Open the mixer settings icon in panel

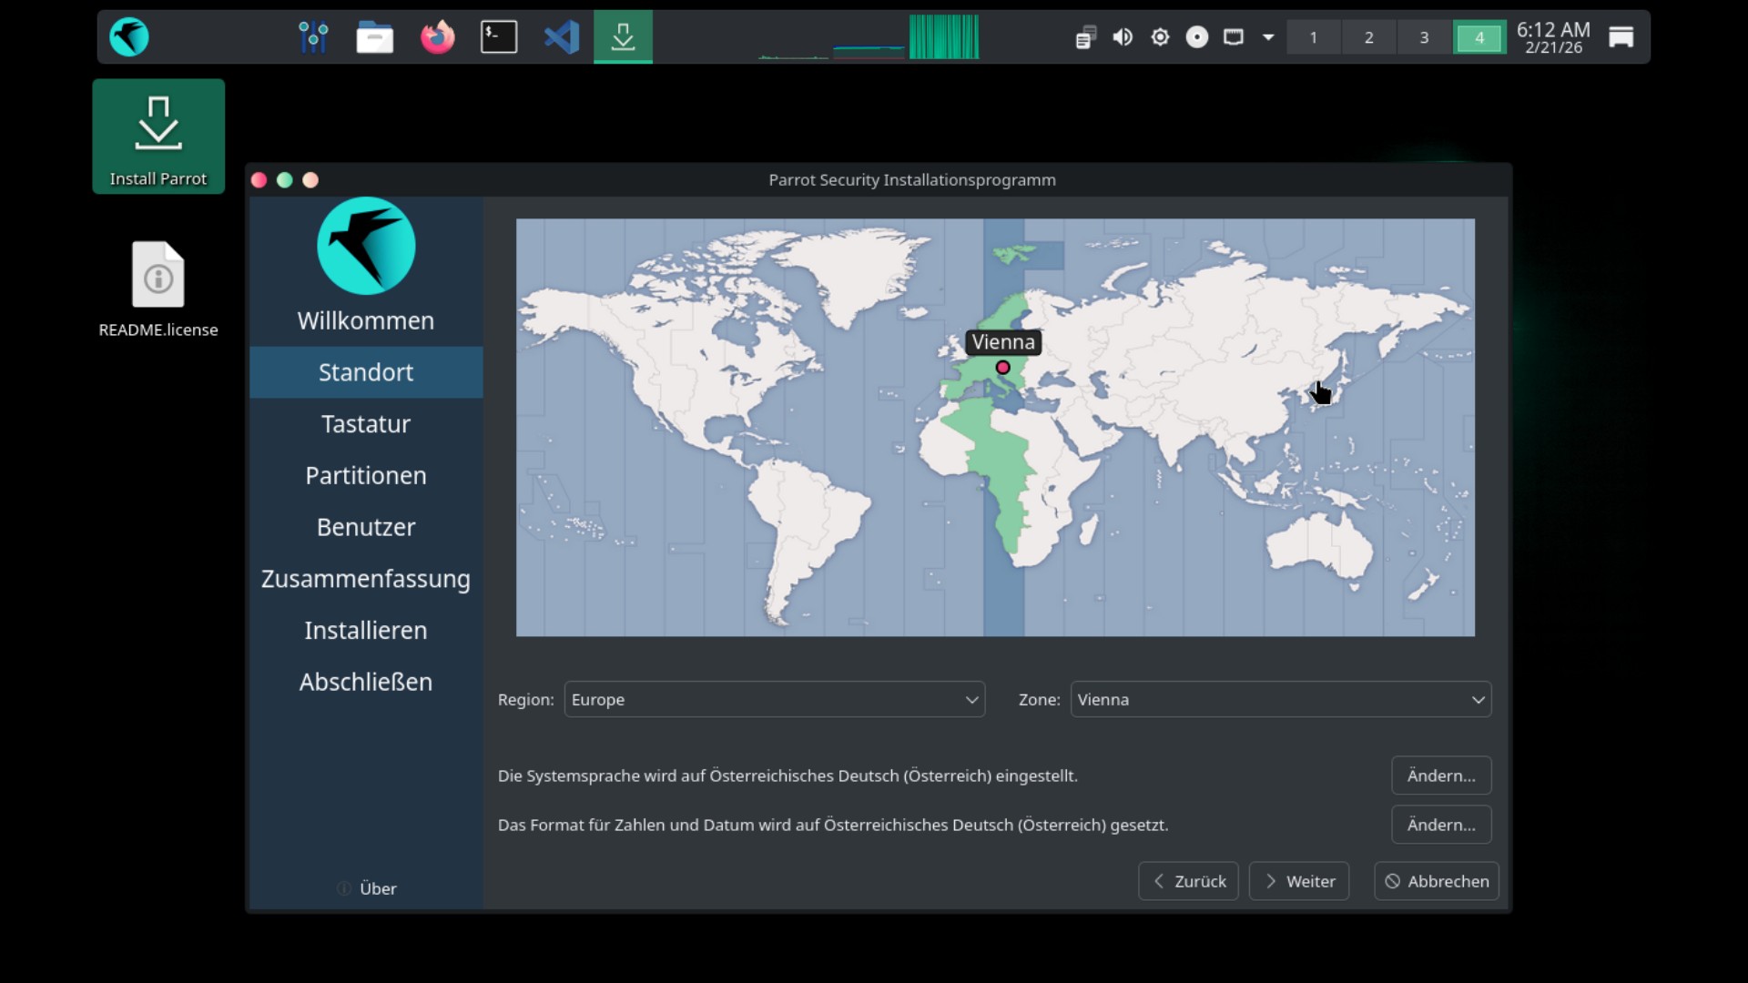(313, 37)
